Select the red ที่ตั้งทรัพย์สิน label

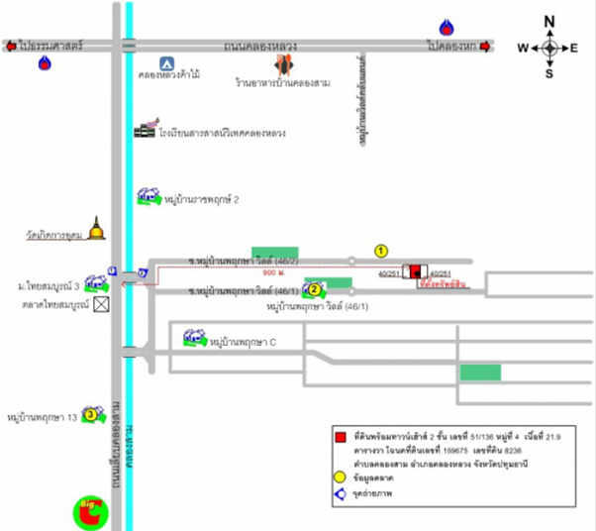[443, 283]
